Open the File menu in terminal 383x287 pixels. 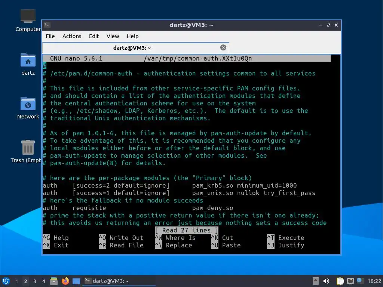coord(50,36)
